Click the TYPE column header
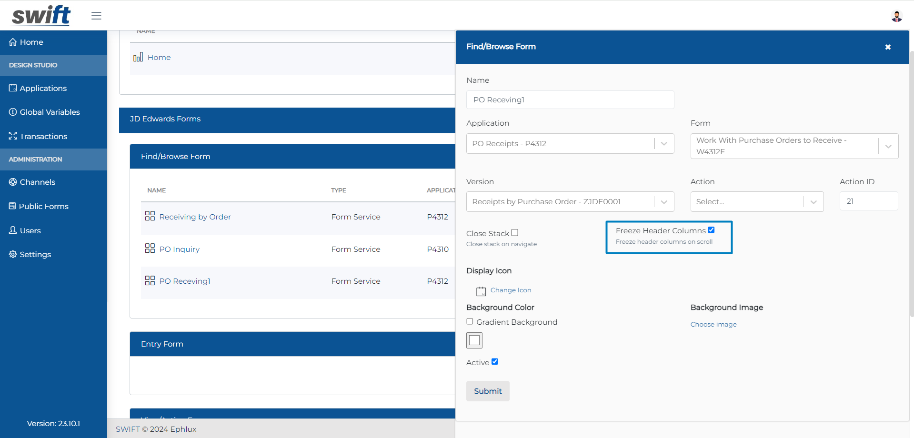914x438 pixels. click(x=339, y=190)
